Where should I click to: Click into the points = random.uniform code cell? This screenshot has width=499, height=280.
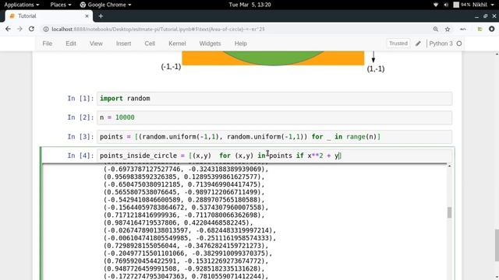click(x=274, y=137)
